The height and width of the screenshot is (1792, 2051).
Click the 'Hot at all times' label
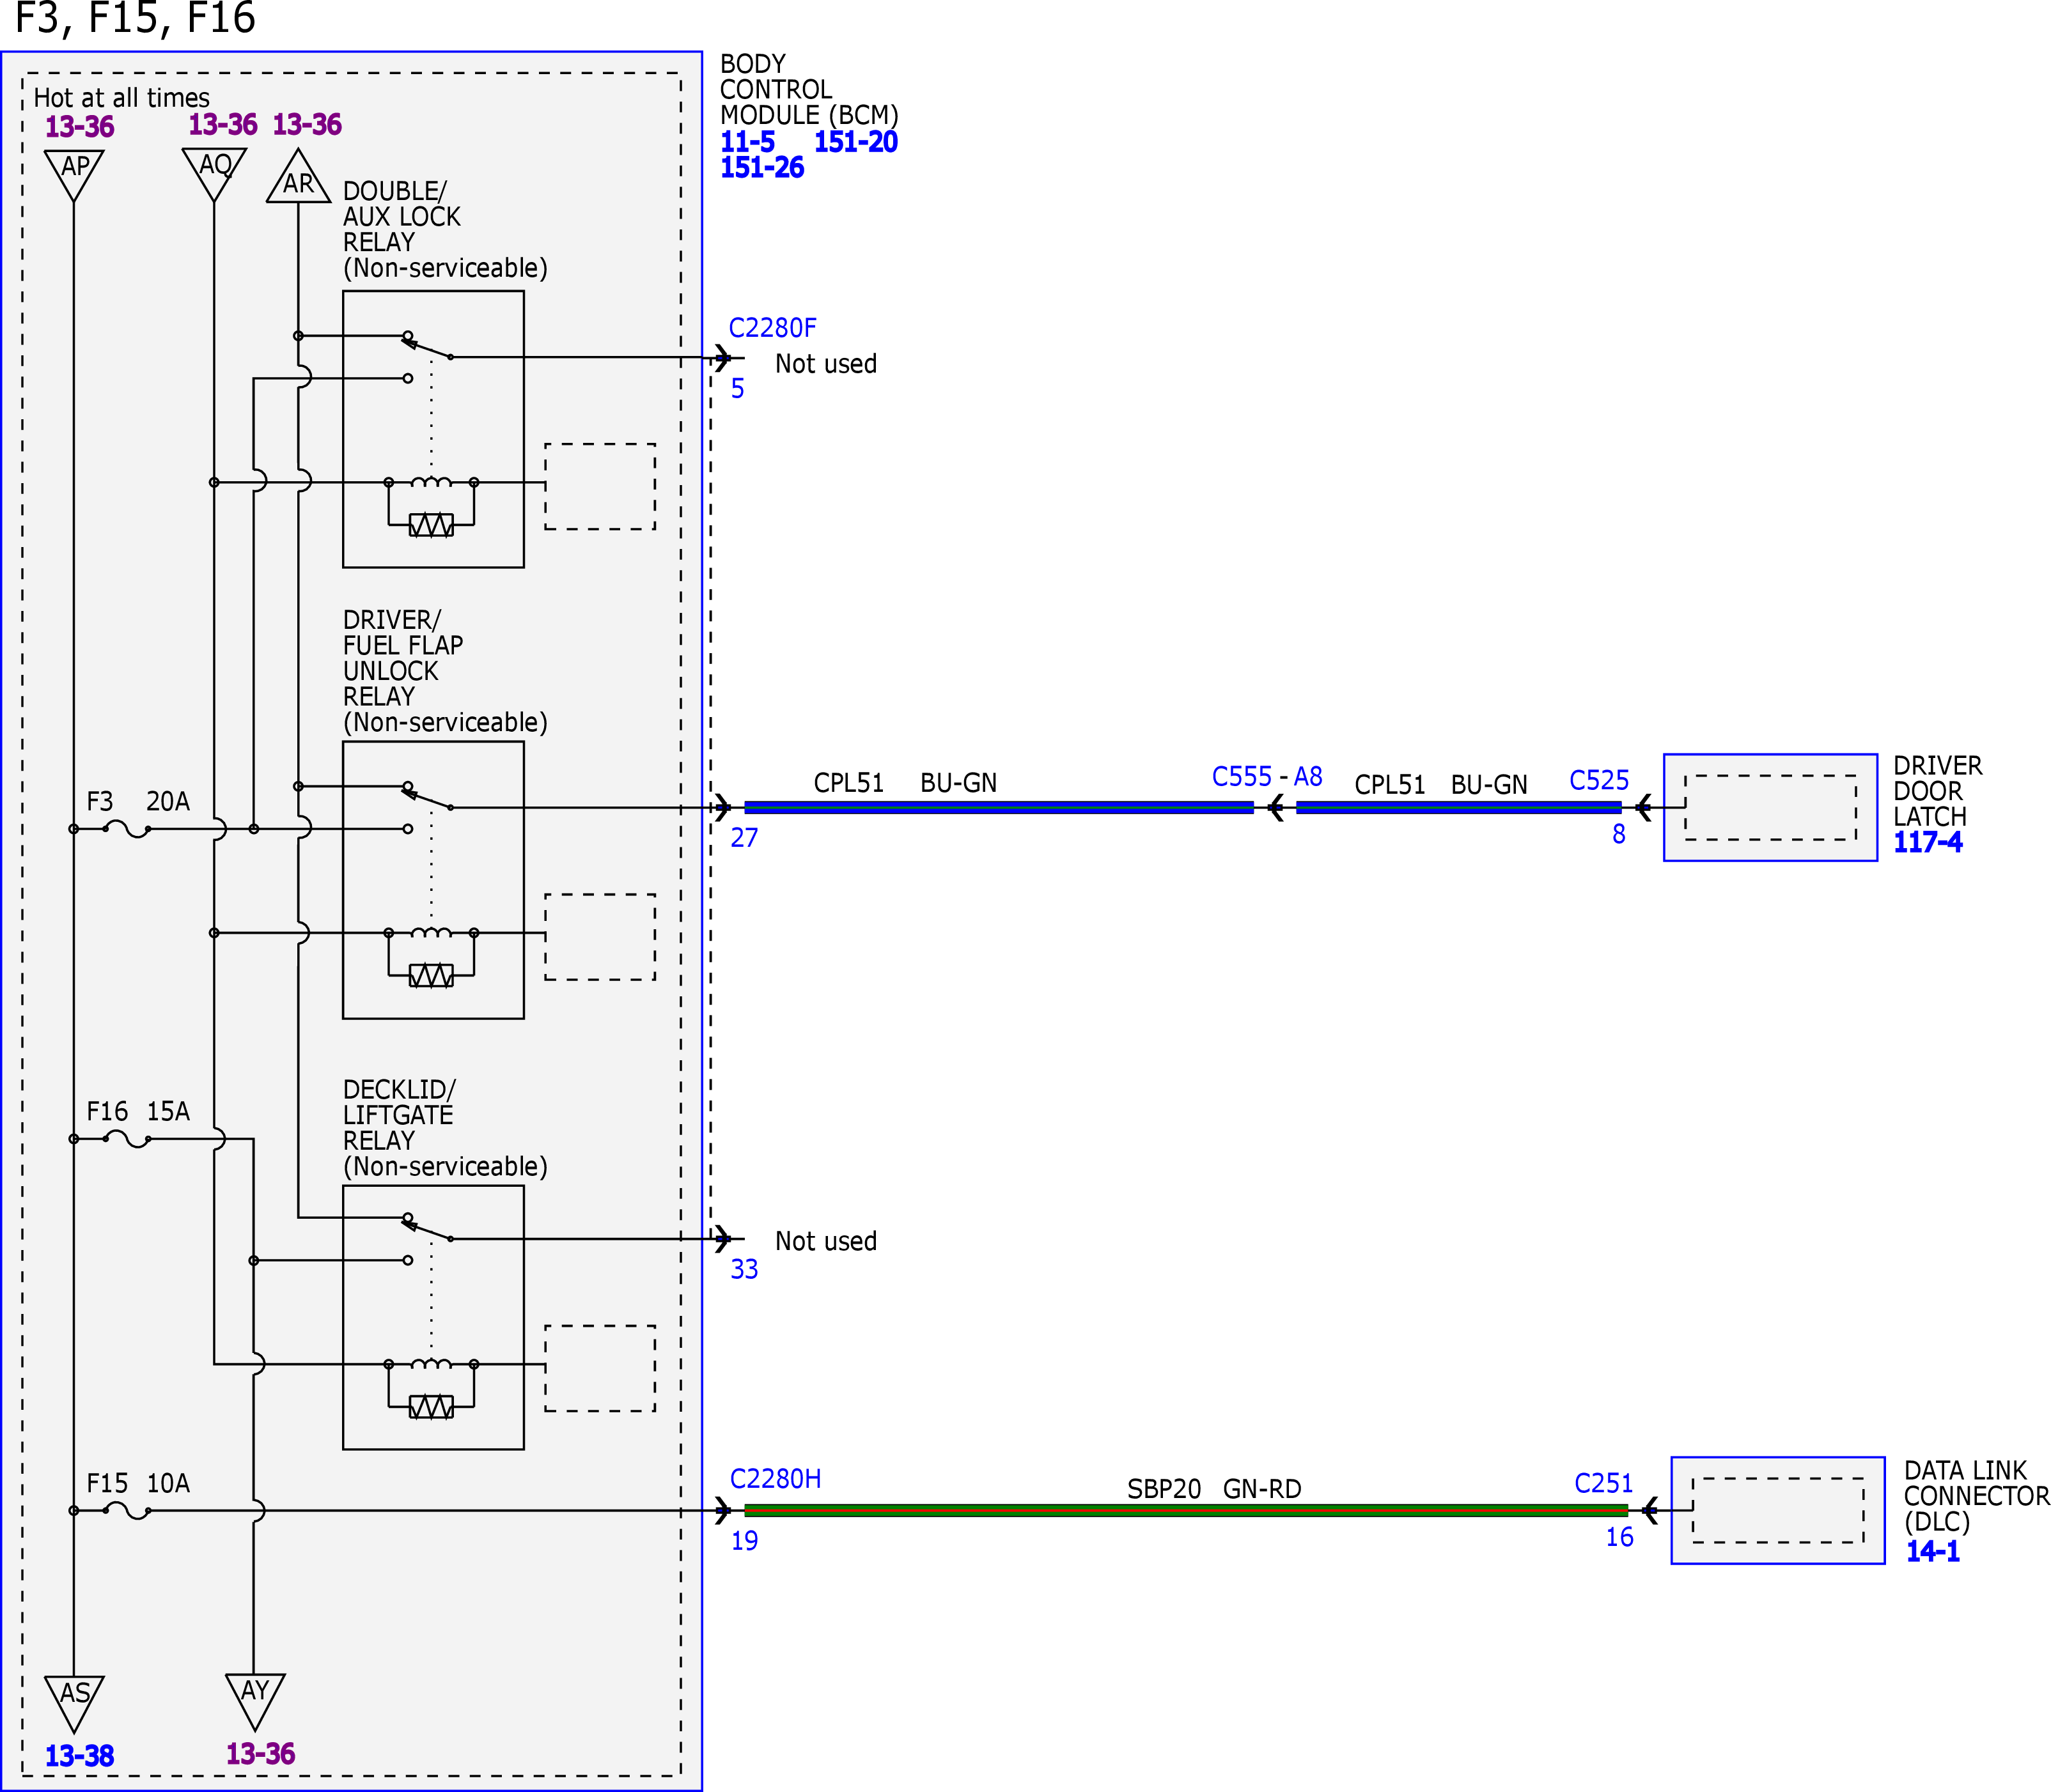click(x=122, y=98)
